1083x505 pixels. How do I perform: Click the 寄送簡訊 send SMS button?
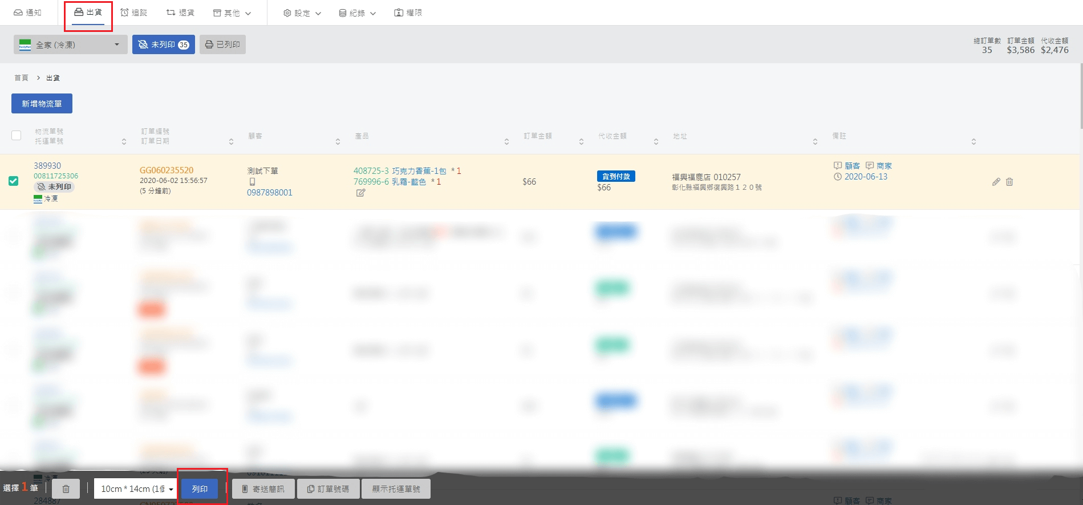pos(263,489)
